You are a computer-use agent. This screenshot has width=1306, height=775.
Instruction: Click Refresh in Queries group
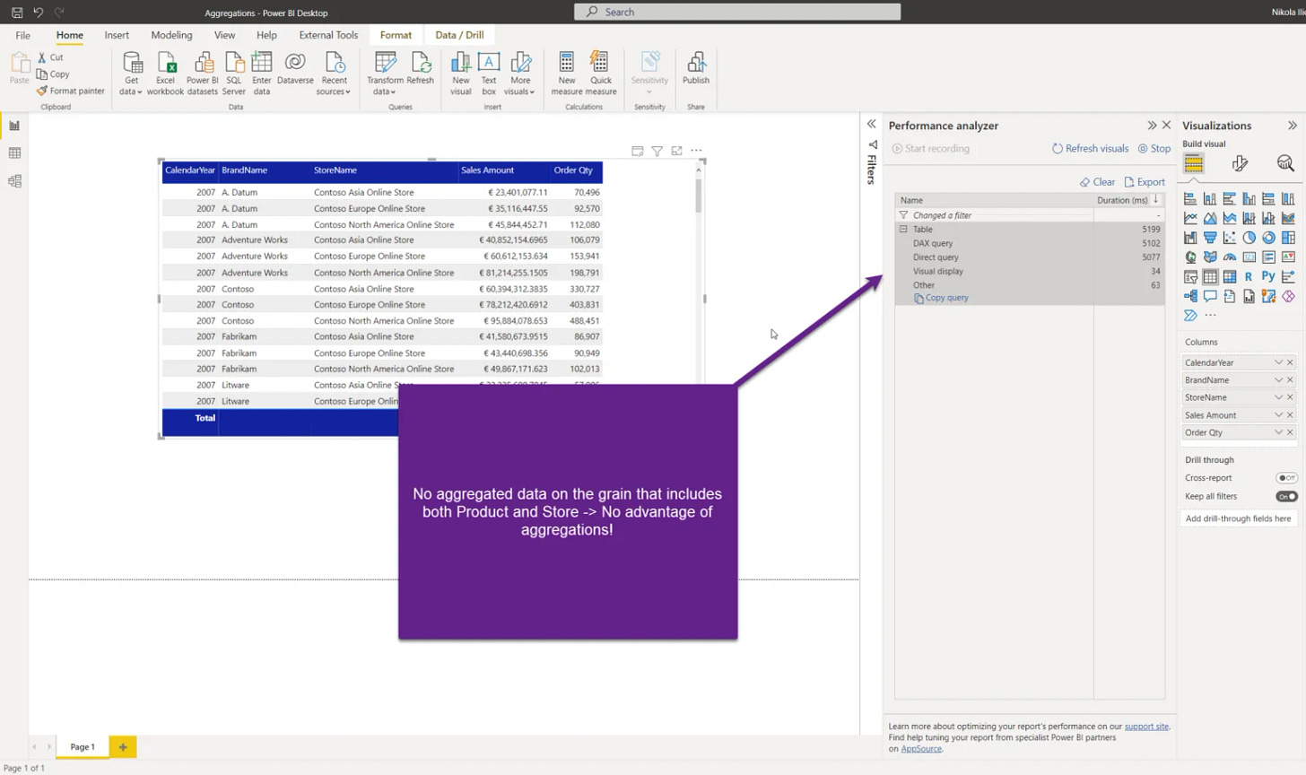click(x=420, y=69)
